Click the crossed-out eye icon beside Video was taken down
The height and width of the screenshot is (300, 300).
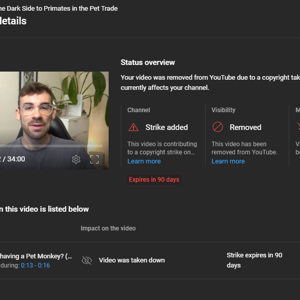coord(87,260)
